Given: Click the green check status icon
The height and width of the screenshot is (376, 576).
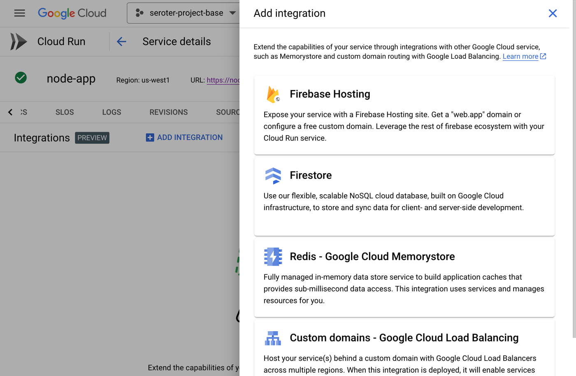Looking at the screenshot, I should (x=21, y=78).
